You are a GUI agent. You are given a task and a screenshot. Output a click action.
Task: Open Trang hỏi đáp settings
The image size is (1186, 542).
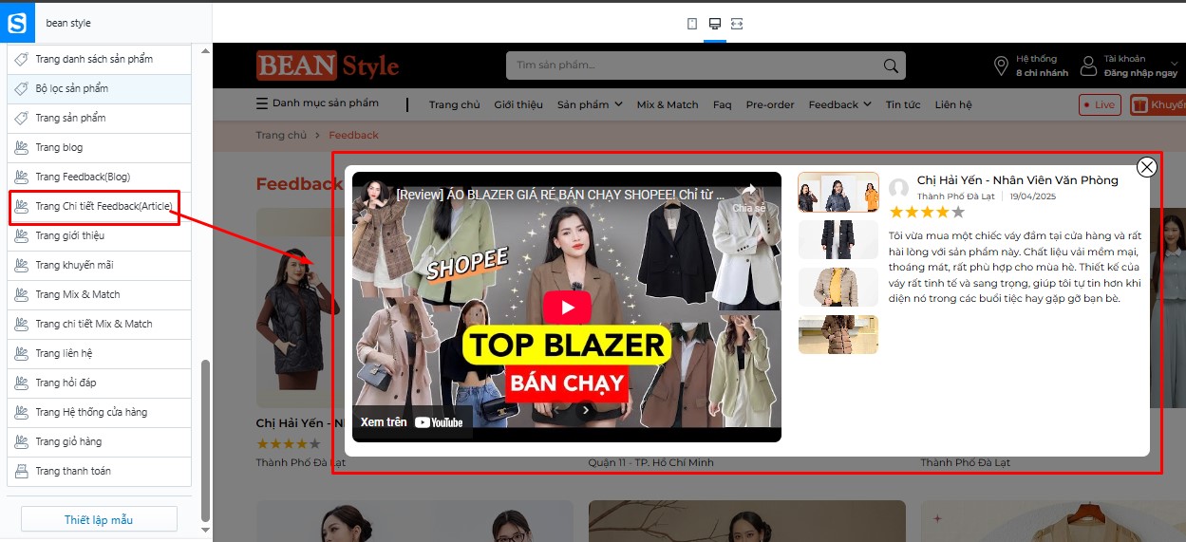click(x=100, y=383)
